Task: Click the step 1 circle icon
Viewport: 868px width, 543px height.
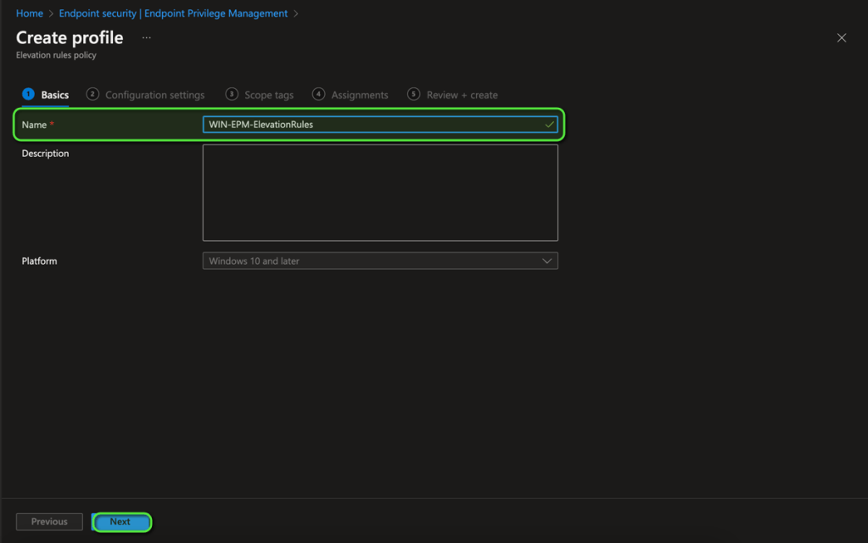Action: tap(28, 94)
